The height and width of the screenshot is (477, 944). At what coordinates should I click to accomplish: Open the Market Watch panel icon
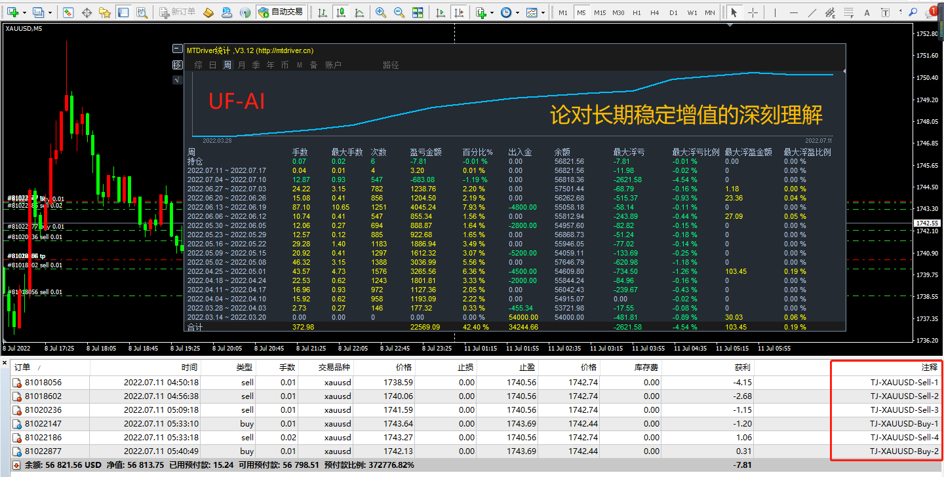pyautogui.click(x=69, y=12)
